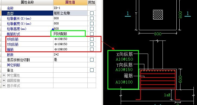Click the green X向纵筋 A10@150 drawing value
197x105 pixels.
pos(124,59)
